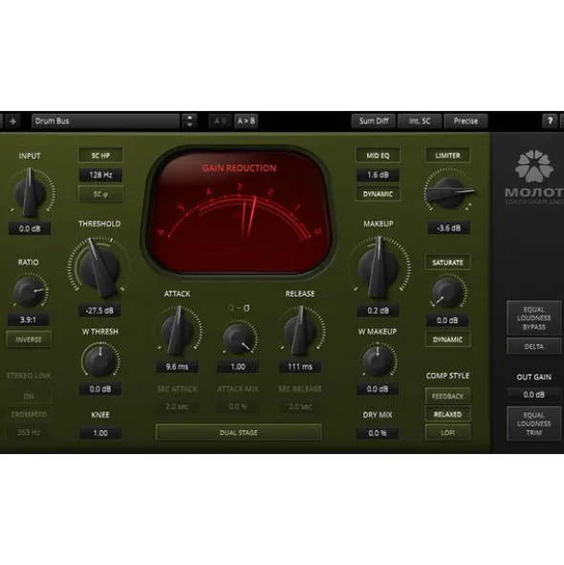The image size is (564, 565).
Task: Toggle the LIMITER button
Action: pyautogui.click(x=447, y=156)
